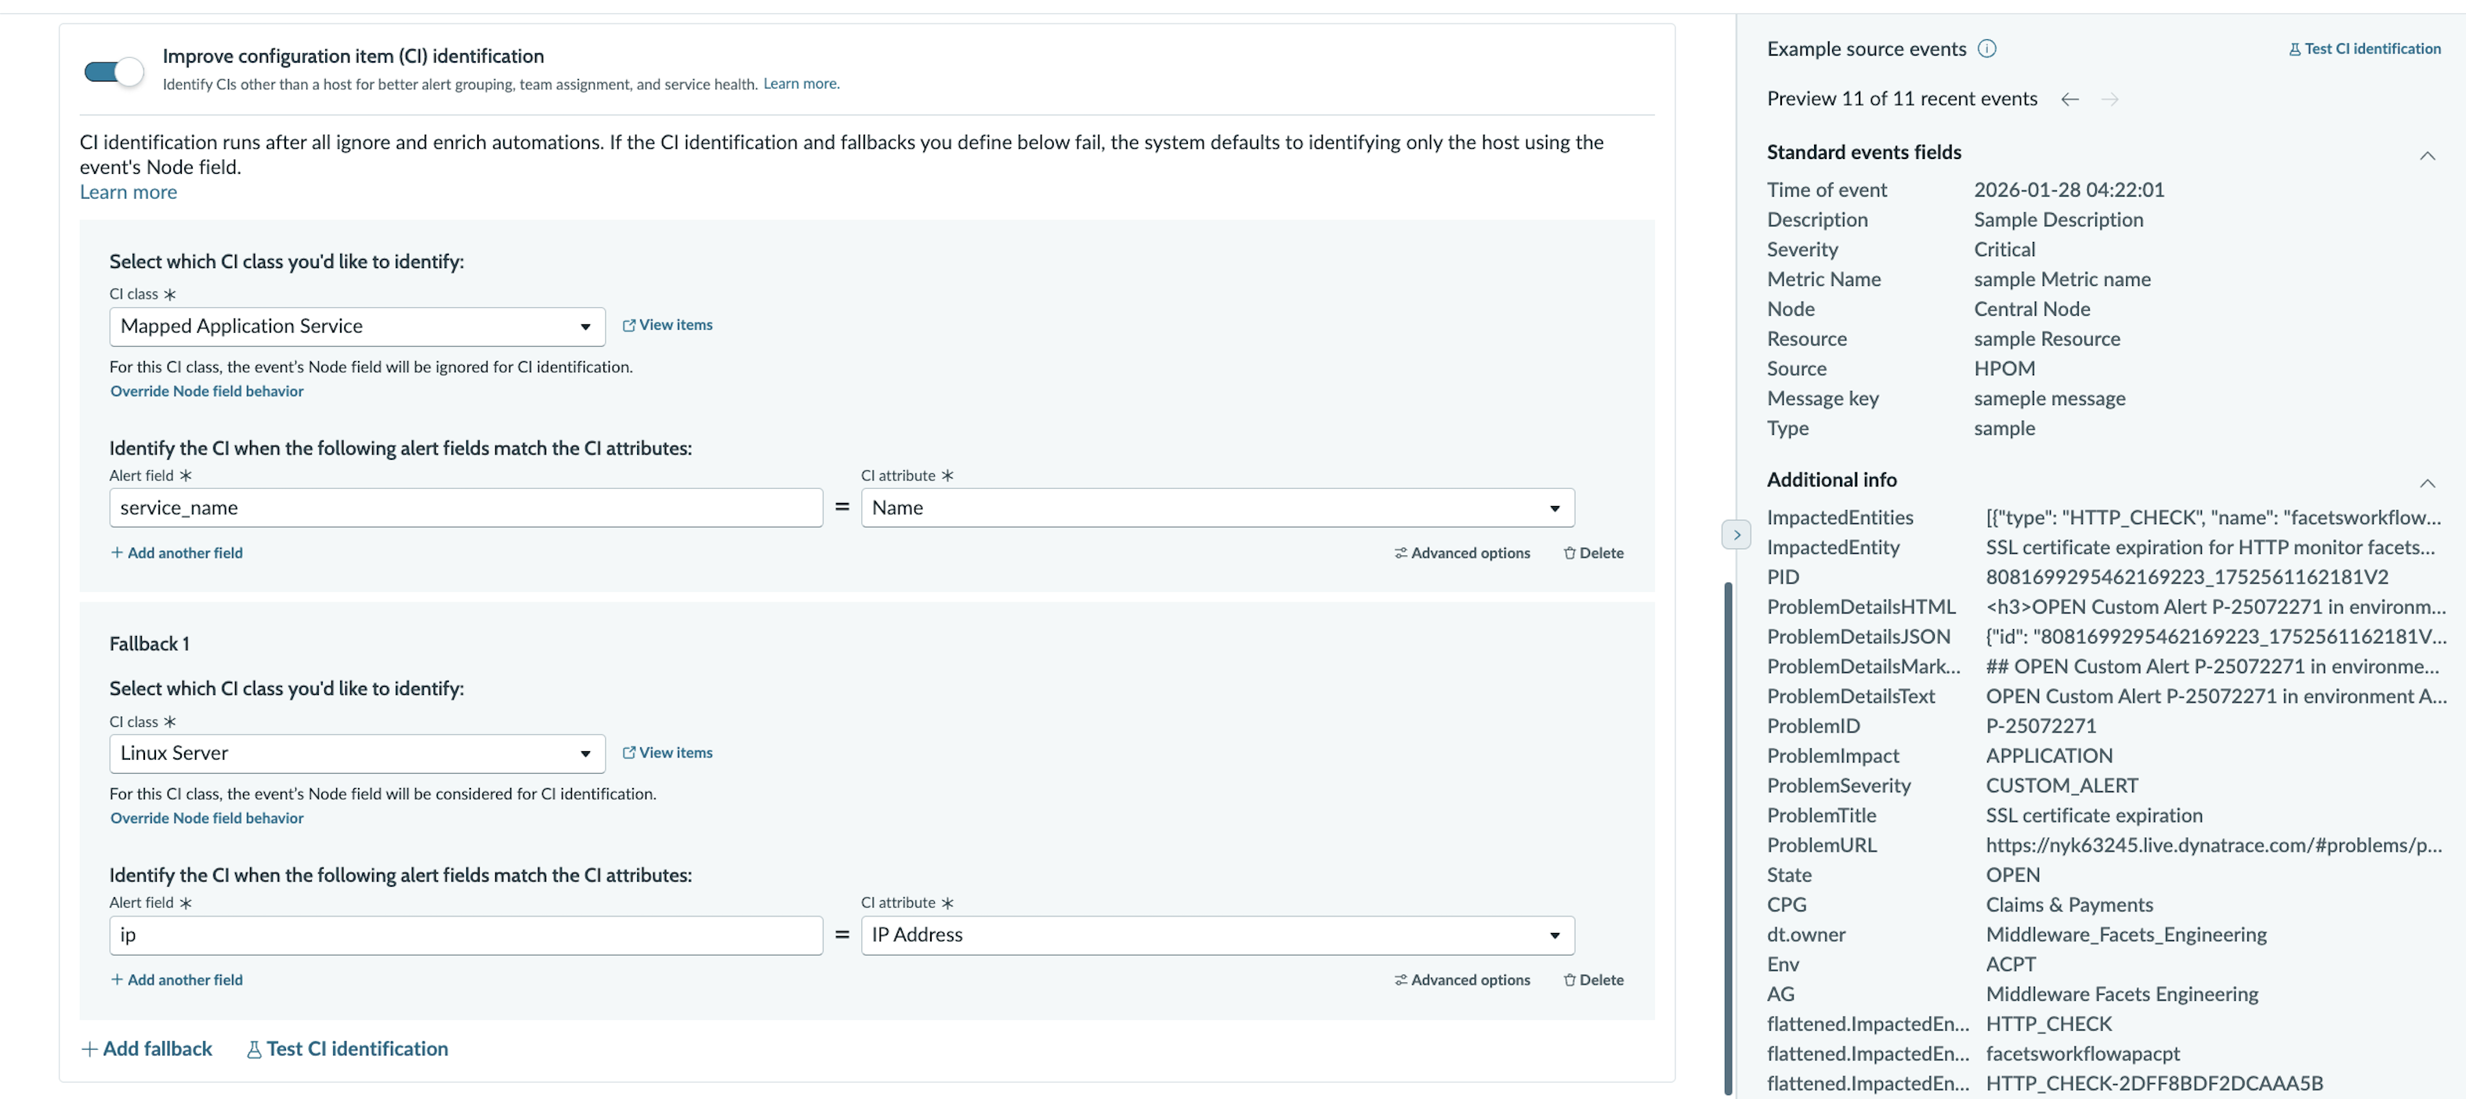Click the HTTP_CHECK-2DFF8BDF2DCAAA5B value

2154,1083
